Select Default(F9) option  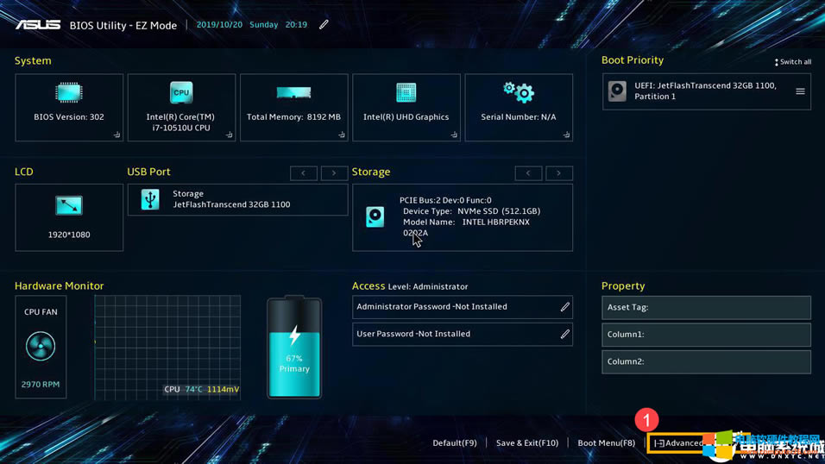click(455, 443)
